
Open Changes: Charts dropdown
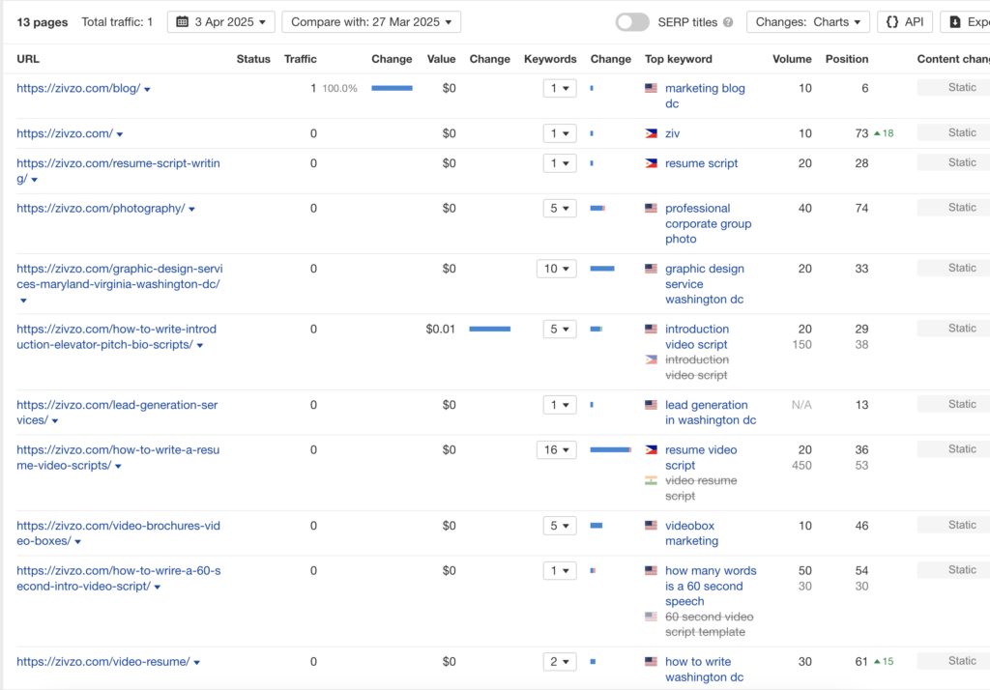click(x=808, y=22)
